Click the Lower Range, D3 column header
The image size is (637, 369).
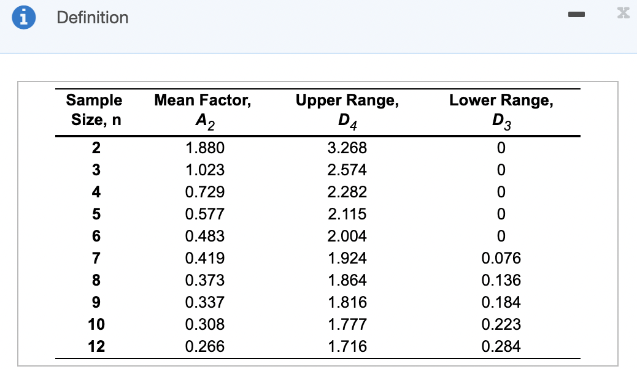[501, 110]
